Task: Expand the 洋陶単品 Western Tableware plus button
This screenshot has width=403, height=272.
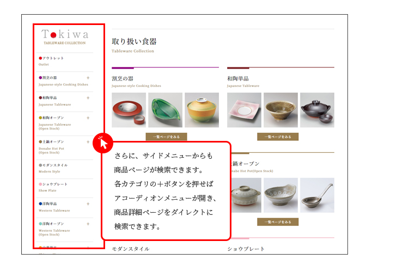Action: pyautogui.click(x=88, y=204)
